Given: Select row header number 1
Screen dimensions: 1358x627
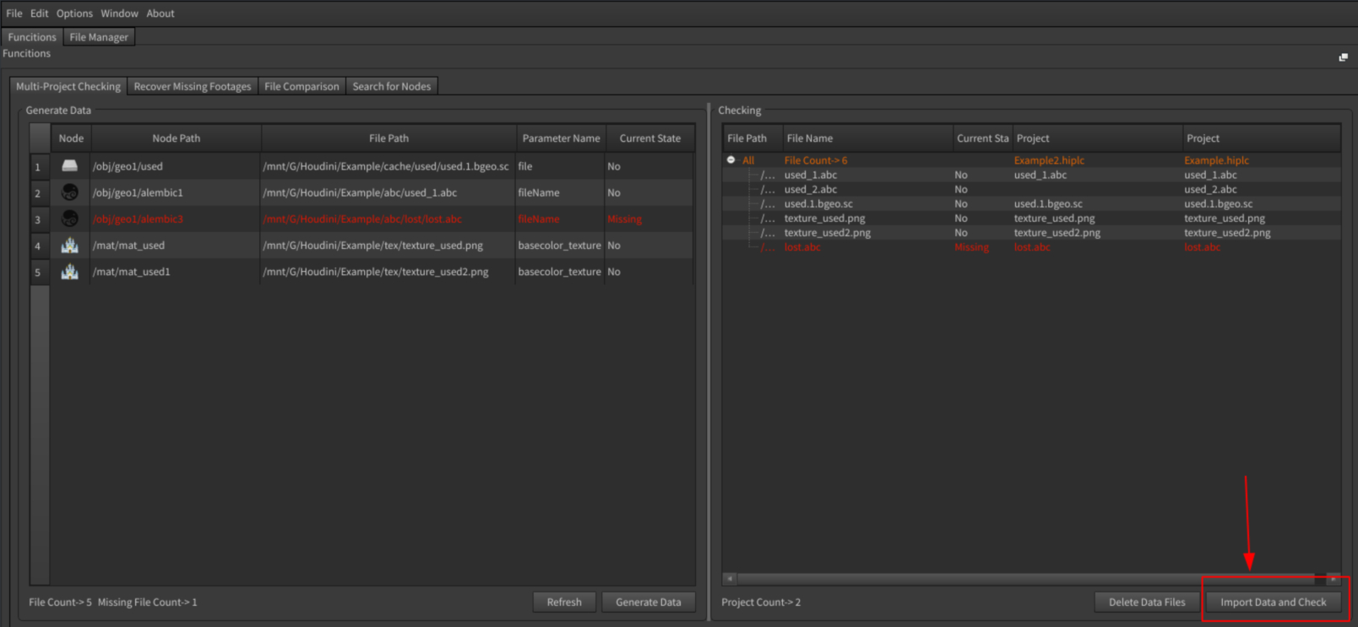Looking at the screenshot, I should point(38,166).
